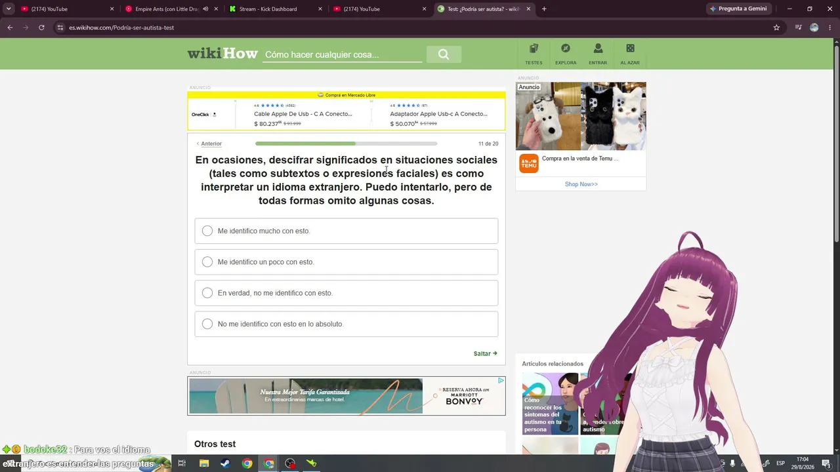
Task: Switch to the active Chrome taskbar window
Action: (268, 463)
